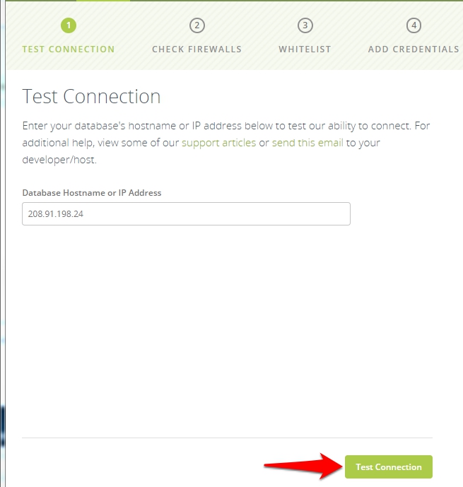Click the send this email link
The image size is (463, 487).
pyautogui.click(x=307, y=143)
